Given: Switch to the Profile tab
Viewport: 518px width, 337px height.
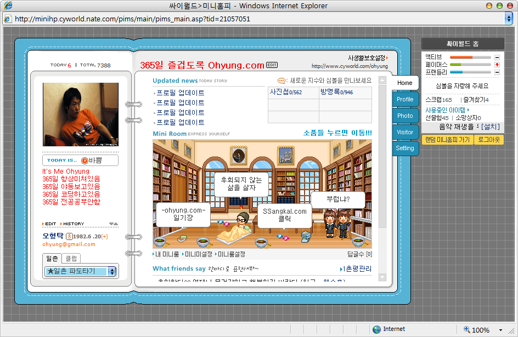Looking at the screenshot, I should tap(405, 99).
